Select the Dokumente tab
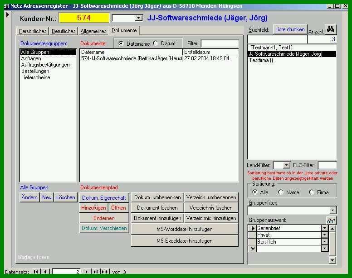Viewport: 352px width, 278px height. [x=124, y=30]
